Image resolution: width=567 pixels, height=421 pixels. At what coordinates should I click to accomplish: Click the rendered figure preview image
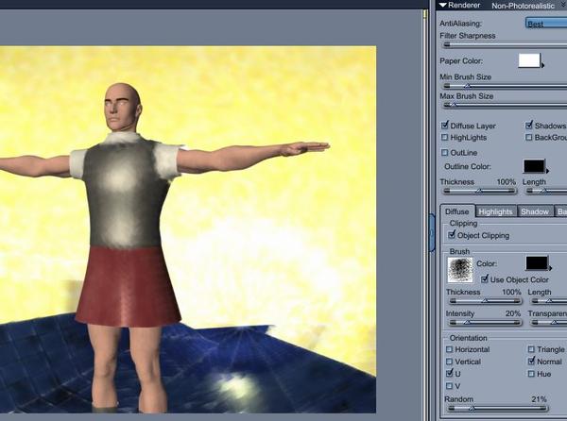pyautogui.click(x=188, y=229)
